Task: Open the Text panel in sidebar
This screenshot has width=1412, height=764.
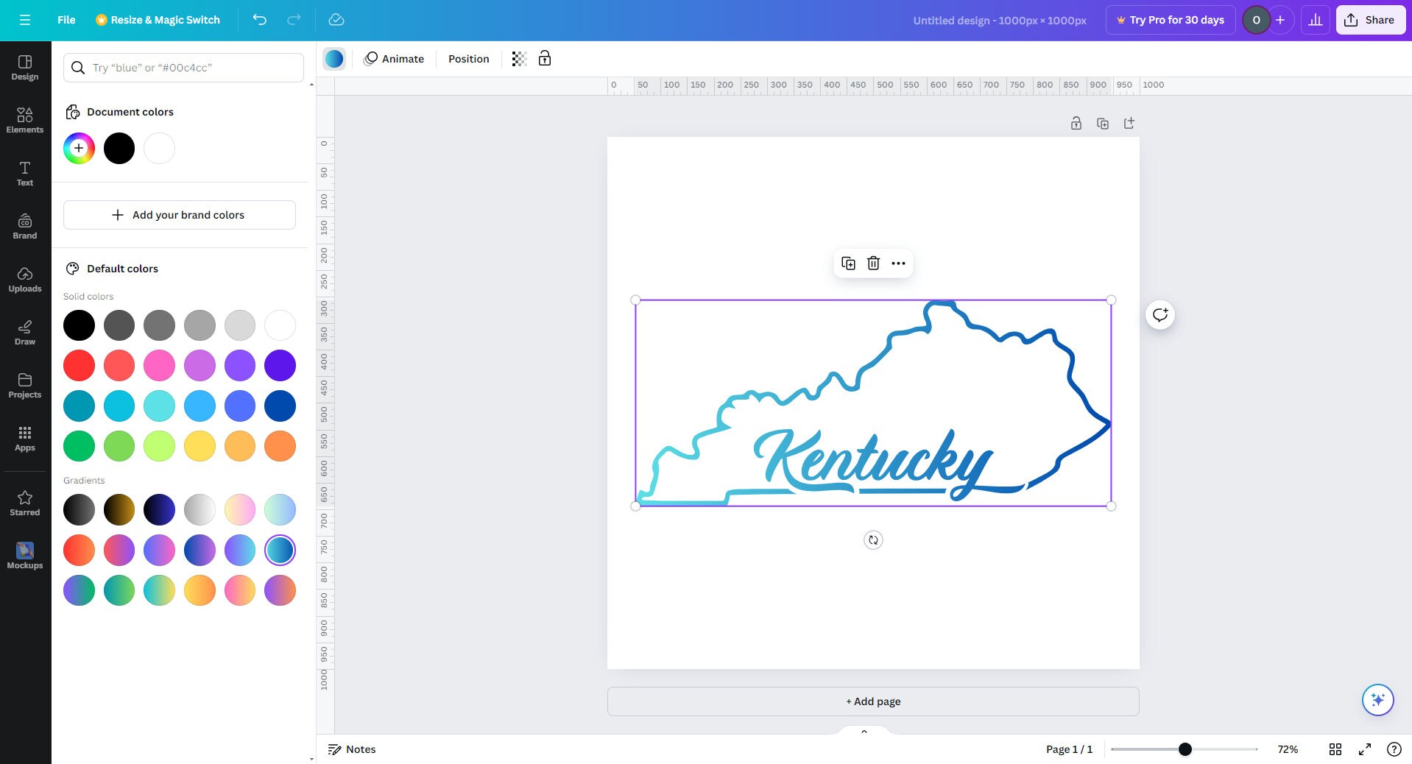Action: (x=24, y=173)
